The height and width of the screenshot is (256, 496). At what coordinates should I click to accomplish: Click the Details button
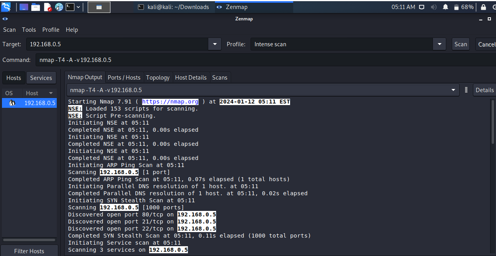coord(484,90)
